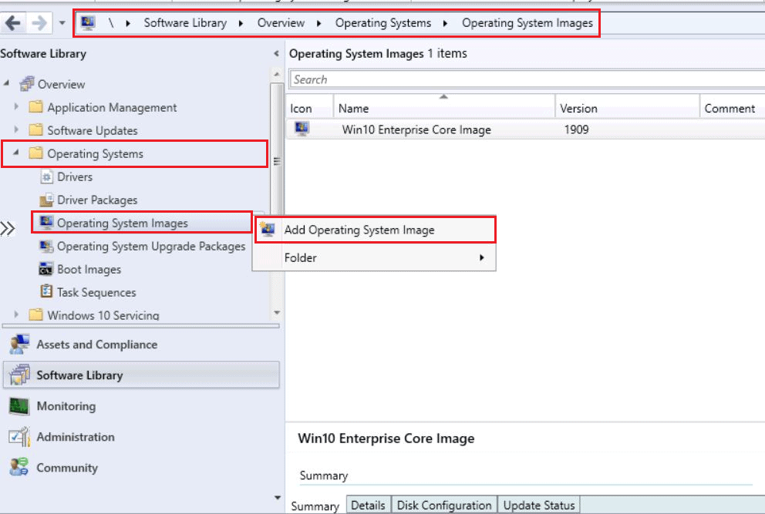Image resolution: width=765 pixels, height=514 pixels.
Task: Select Win10 Enterprise Core Image name cell
Action: 416,129
